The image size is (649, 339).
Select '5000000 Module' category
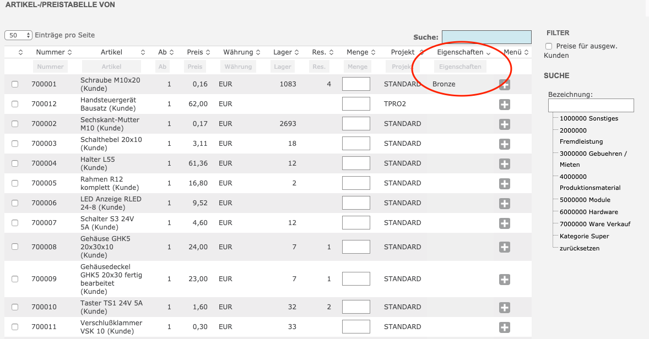click(x=585, y=200)
